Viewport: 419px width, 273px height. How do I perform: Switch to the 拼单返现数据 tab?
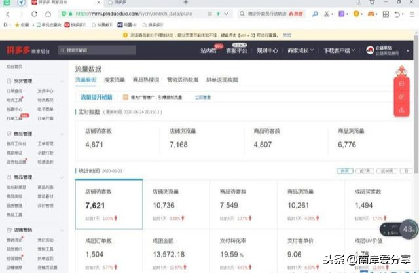(x=222, y=80)
